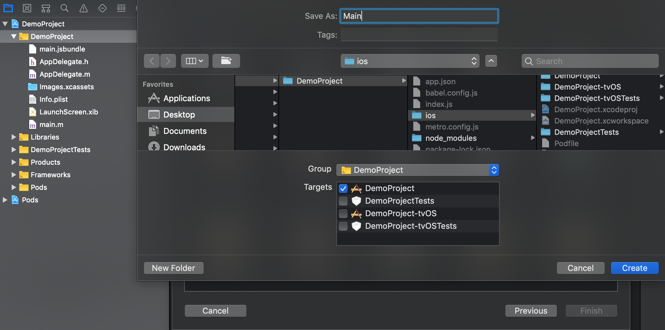Open the ios location path popup
Image resolution: width=665 pixels, height=330 pixels.
410,61
